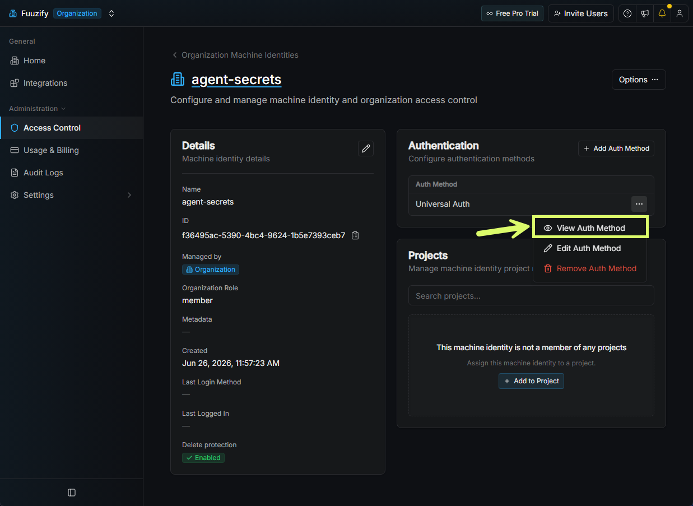Select Access Control in sidebar
Image resolution: width=693 pixels, height=506 pixels.
coord(71,128)
